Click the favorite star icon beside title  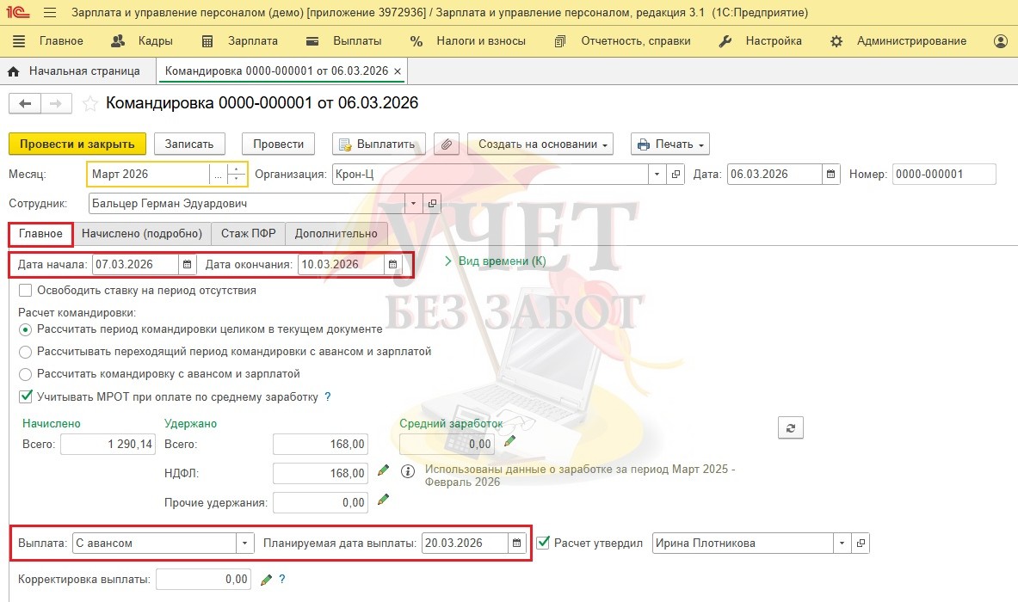point(89,104)
